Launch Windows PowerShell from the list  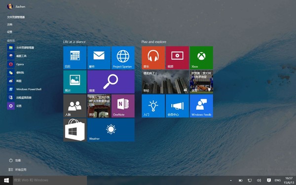pyautogui.click(x=24, y=89)
